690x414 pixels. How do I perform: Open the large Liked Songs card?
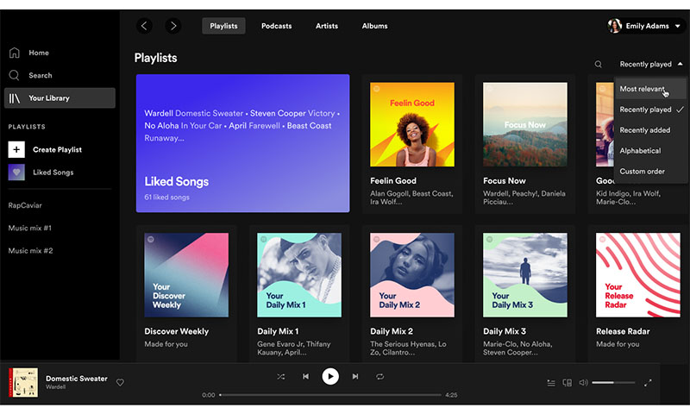pyautogui.click(x=243, y=143)
